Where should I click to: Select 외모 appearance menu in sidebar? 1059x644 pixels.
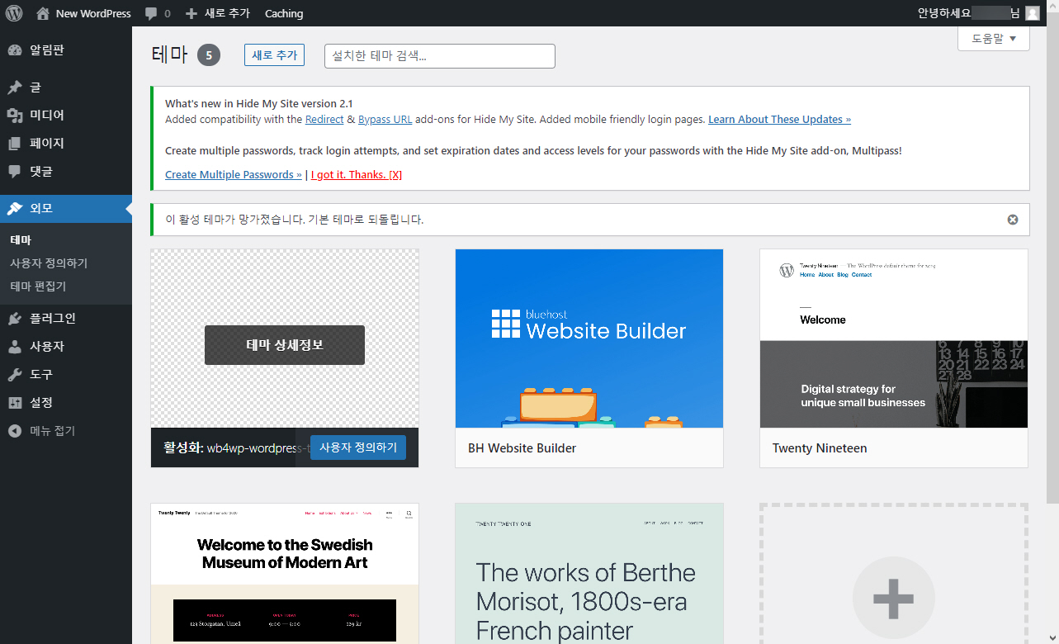66,209
